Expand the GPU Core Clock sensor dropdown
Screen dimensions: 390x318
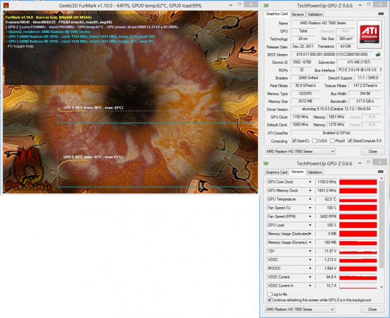click(310, 182)
